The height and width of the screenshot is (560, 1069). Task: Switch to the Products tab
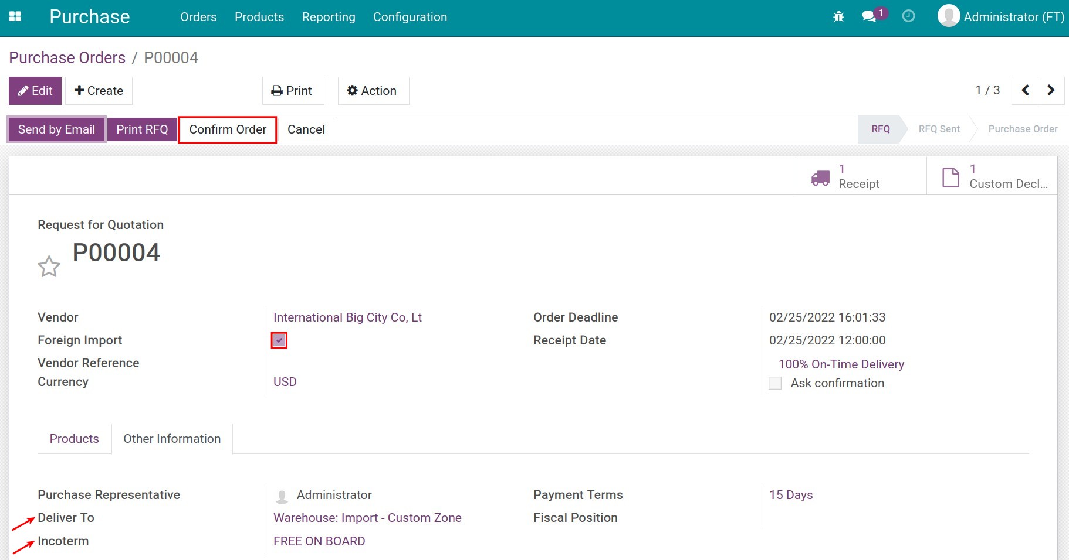(x=75, y=439)
